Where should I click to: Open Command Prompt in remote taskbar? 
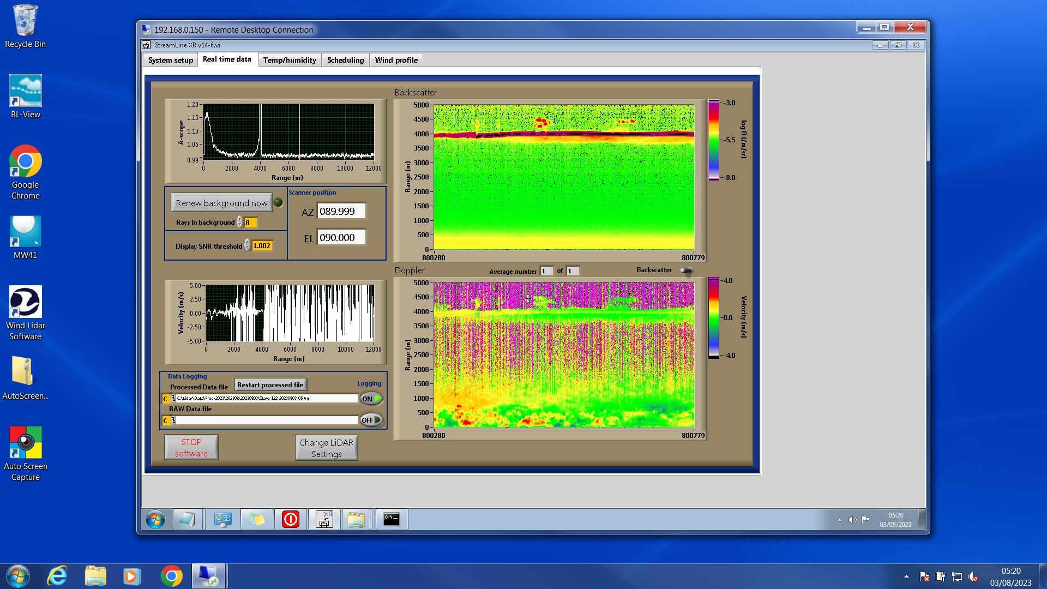click(391, 519)
